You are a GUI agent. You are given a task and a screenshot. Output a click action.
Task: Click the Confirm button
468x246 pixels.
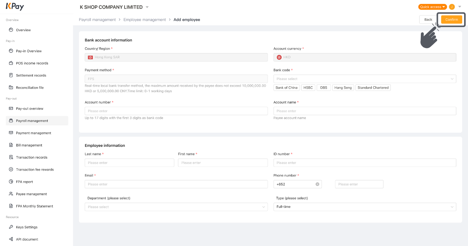click(451, 19)
